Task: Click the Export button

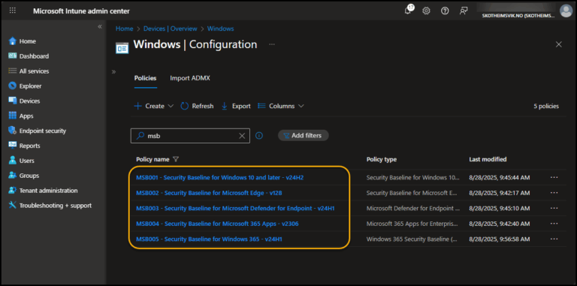Action: [x=236, y=106]
